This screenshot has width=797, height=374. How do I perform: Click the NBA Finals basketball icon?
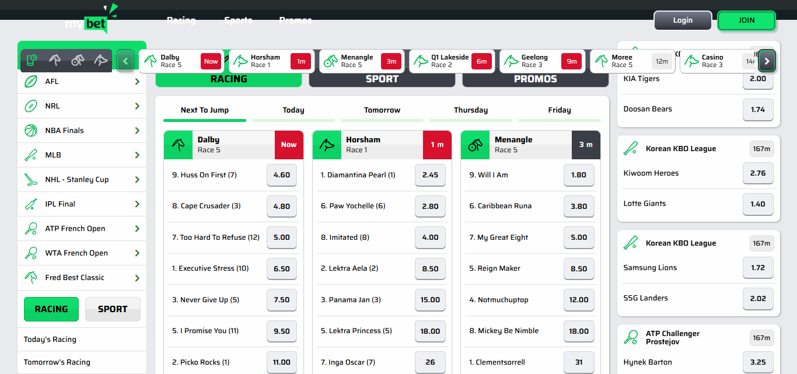tap(31, 131)
